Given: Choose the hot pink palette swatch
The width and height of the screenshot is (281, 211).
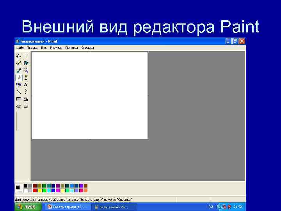Looking at the screenshot, I should (81, 190).
